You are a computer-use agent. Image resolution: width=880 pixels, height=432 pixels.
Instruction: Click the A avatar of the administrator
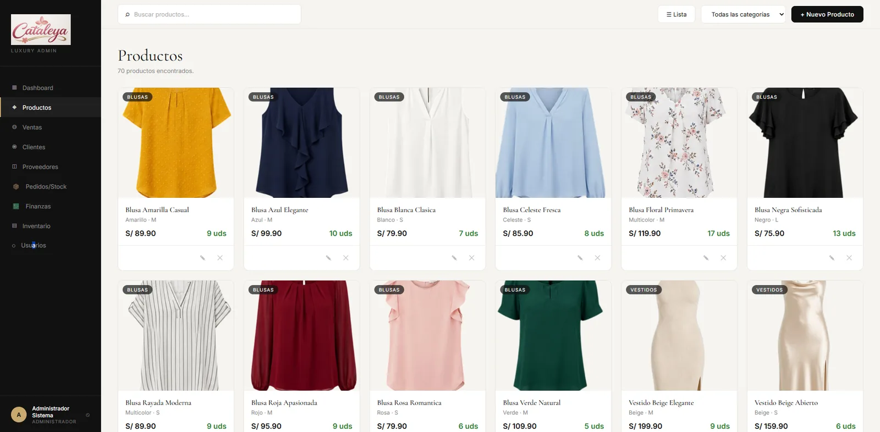19,415
